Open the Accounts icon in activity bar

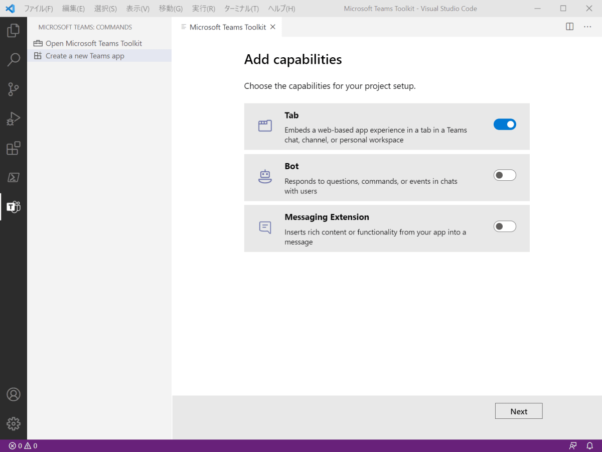(14, 394)
